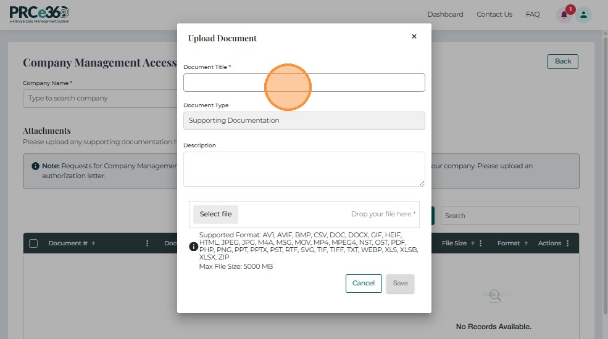Open Contact Us page
The height and width of the screenshot is (339, 608).
tap(494, 14)
